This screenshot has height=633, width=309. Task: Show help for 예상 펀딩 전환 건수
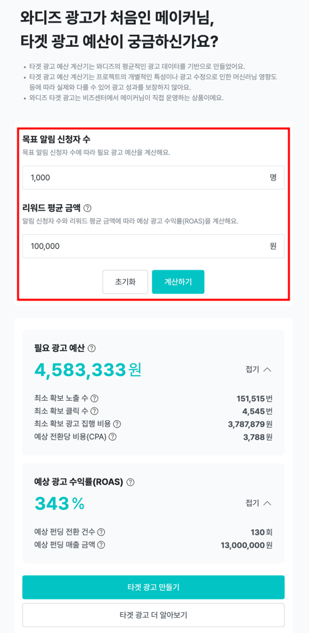[101, 532]
